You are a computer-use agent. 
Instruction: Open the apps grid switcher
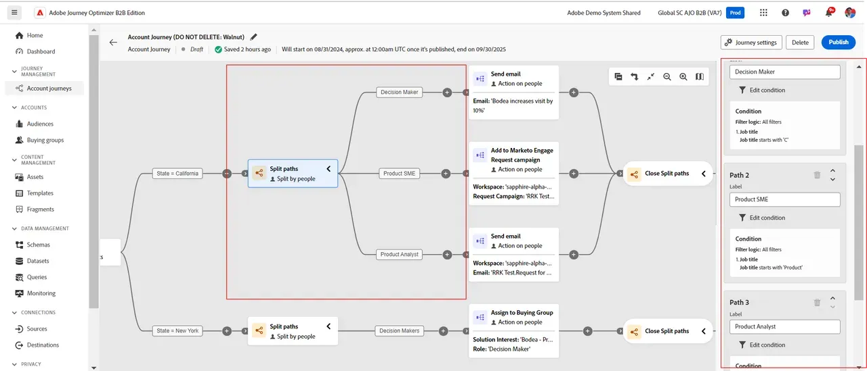(764, 12)
